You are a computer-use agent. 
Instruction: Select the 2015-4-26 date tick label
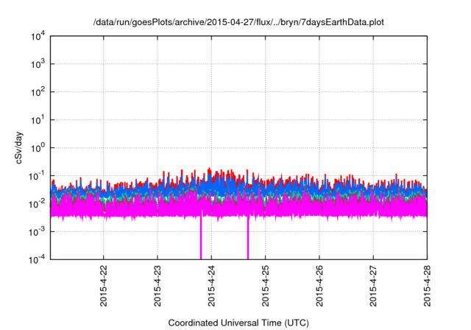[x=319, y=286]
